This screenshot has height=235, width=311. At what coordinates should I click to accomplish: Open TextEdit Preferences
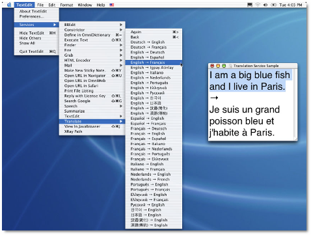pyautogui.click(x=36, y=16)
